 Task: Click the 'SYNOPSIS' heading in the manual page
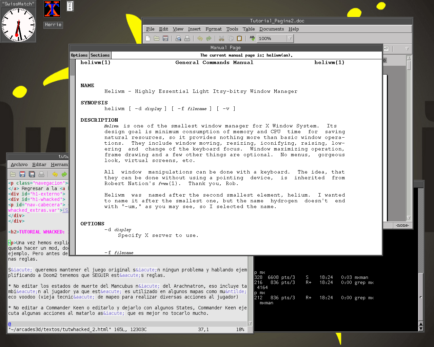(x=94, y=103)
